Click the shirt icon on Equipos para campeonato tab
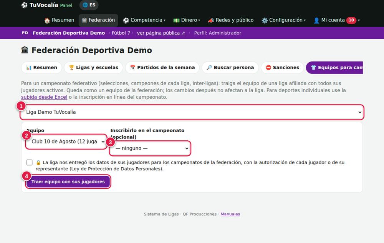This screenshot has width=384, height=243. point(313,67)
